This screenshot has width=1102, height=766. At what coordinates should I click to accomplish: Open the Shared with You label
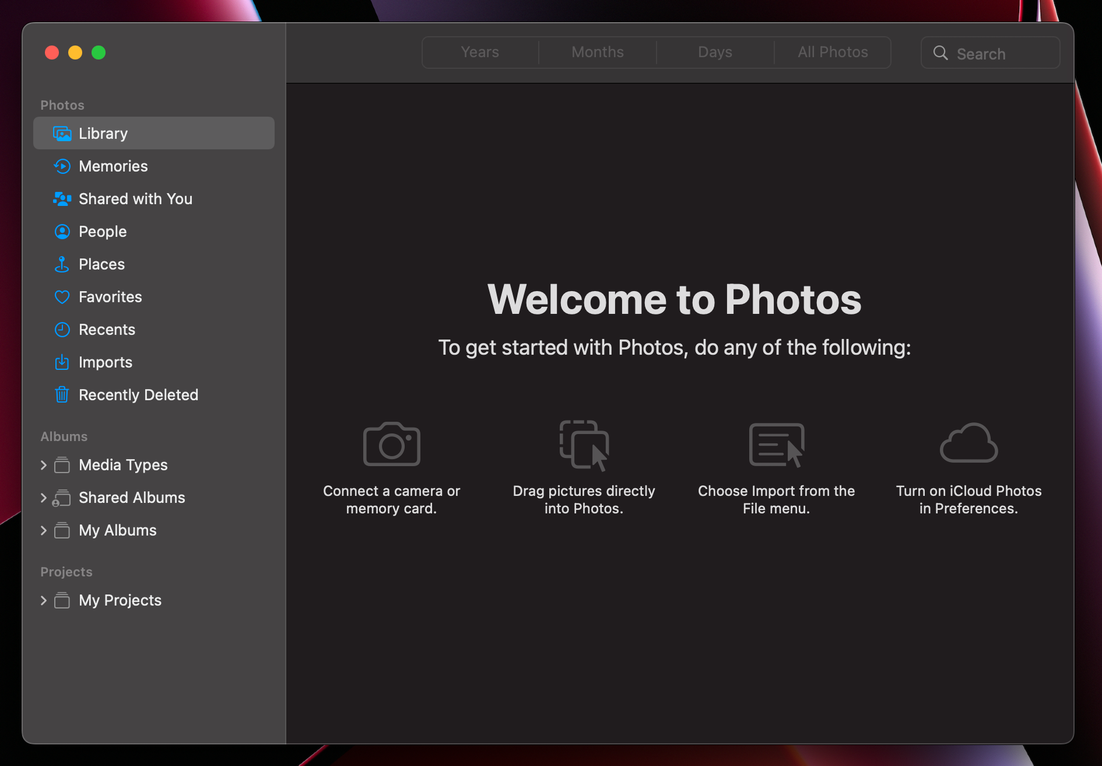pyautogui.click(x=135, y=199)
